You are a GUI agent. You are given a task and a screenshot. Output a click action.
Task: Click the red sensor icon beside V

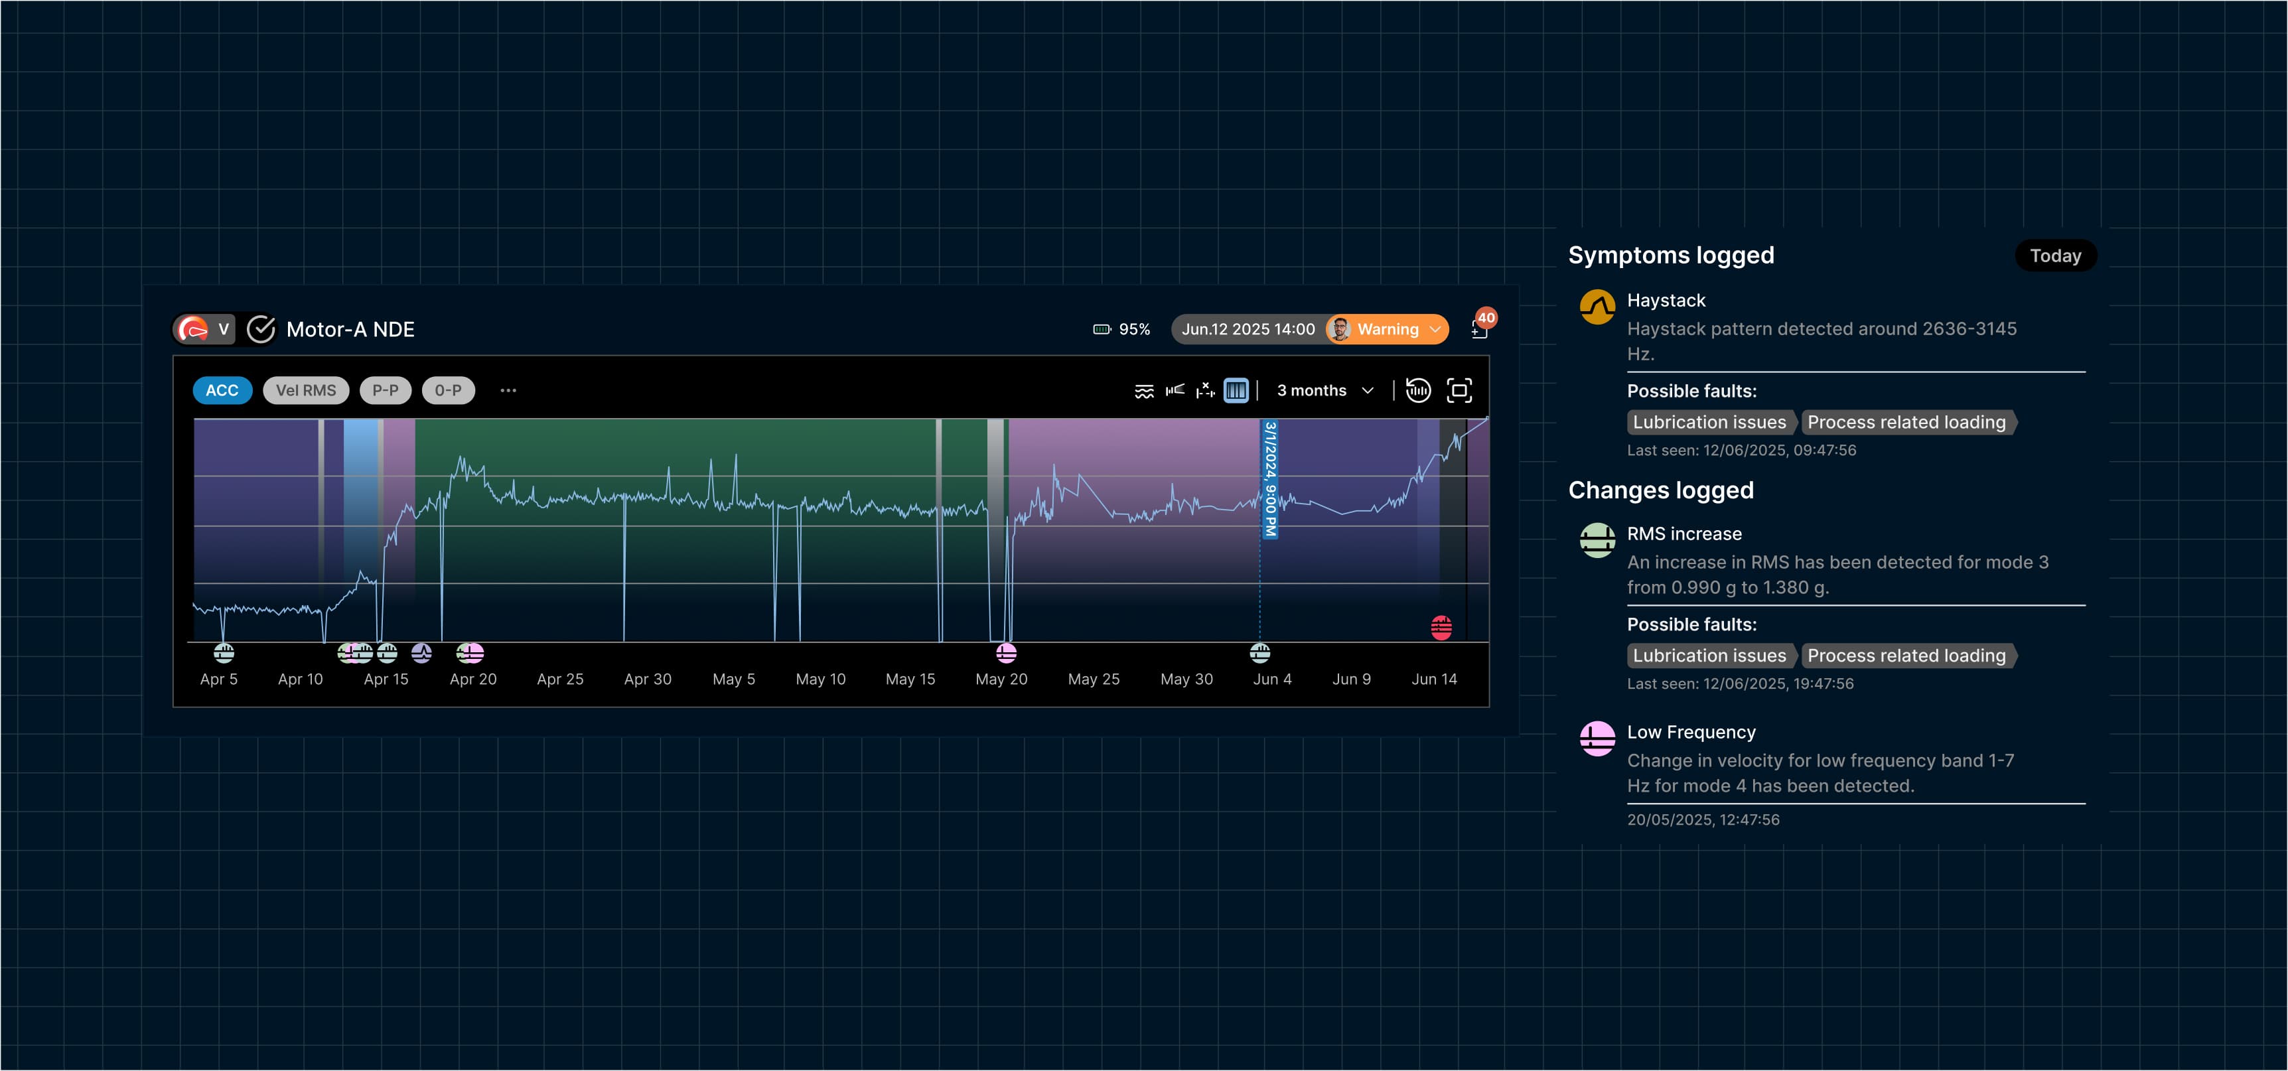(x=192, y=330)
